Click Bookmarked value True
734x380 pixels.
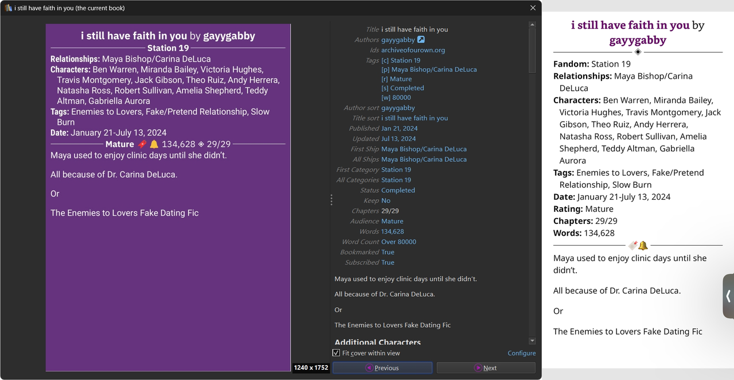point(388,253)
